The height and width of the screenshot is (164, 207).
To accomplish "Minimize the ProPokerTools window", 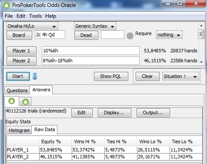I will (x=168, y=3).
